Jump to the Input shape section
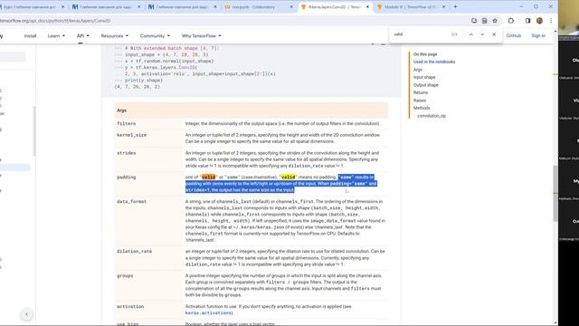 424,77
